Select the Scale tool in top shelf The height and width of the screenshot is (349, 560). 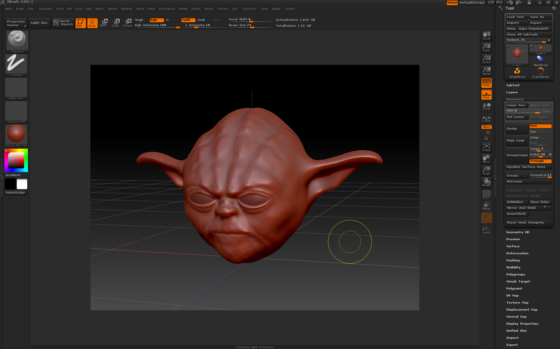tap(115, 23)
